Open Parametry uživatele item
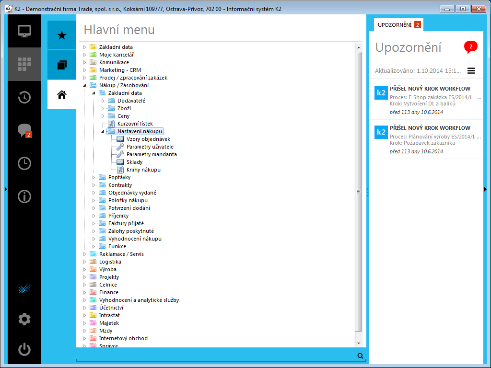 pos(150,147)
